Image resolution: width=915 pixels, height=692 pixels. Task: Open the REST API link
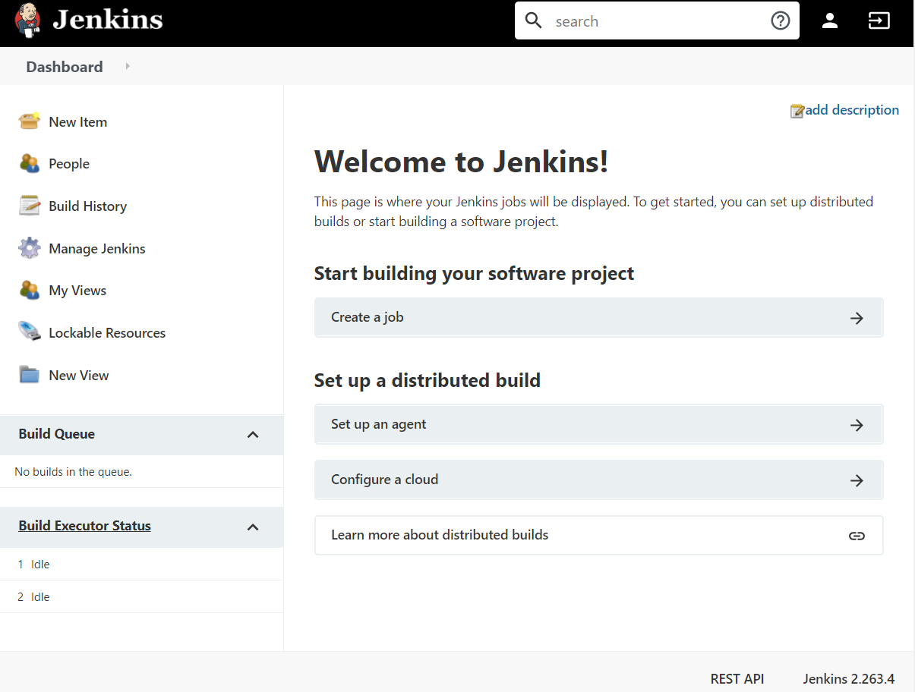coord(737,678)
